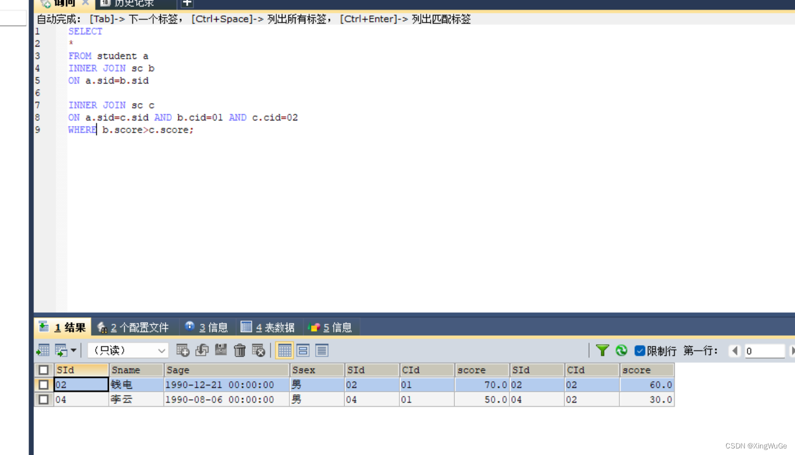Open the dropdown arrow beside the copy rows icon
This screenshot has width=795, height=455.
click(73, 351)
